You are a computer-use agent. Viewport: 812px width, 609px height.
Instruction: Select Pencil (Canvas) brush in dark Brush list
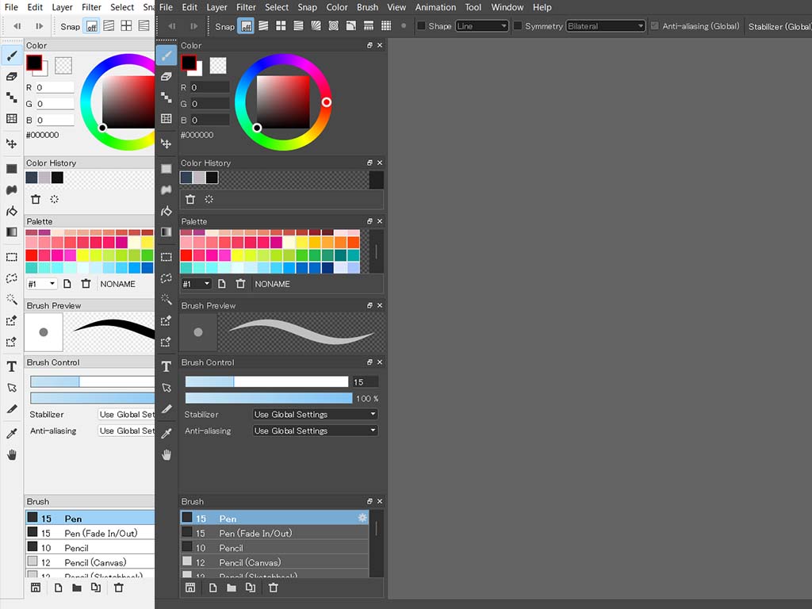pyautogui.click(x=274, y=562)
